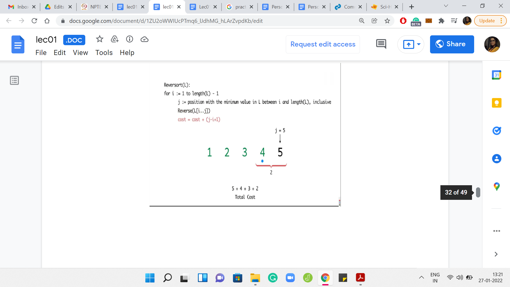Viewport: 510px width, 287px height.
Task: Expand the present-to-meeting dropdown
Action: pos(419,44)
